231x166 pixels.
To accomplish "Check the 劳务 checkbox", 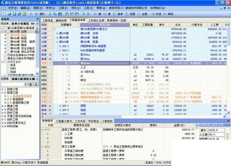I will click(8, 65).
